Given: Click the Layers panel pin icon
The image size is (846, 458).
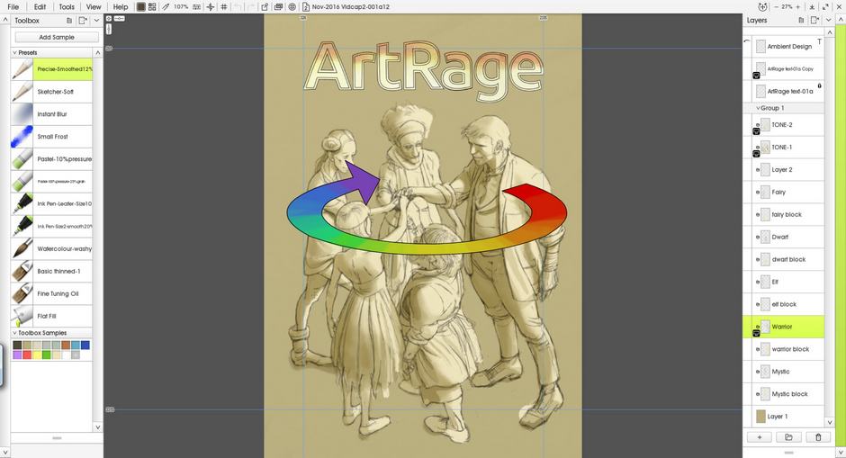Looking at the screenshot, I should [801, 21].
